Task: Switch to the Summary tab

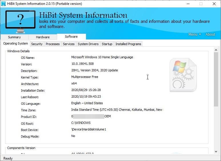Action: [x=14, y=37]
